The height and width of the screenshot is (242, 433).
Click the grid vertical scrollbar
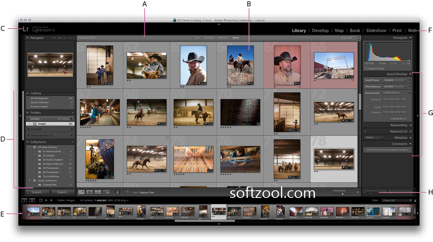[360, 102]
